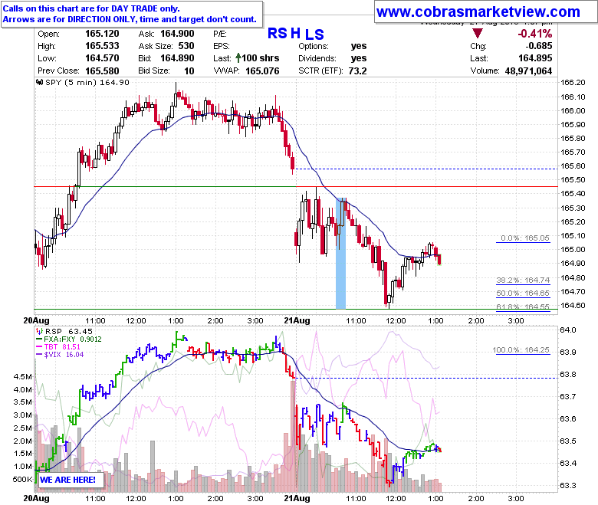Click the High value 165.533
Viewport: 598px width, 505px height.
102,46
